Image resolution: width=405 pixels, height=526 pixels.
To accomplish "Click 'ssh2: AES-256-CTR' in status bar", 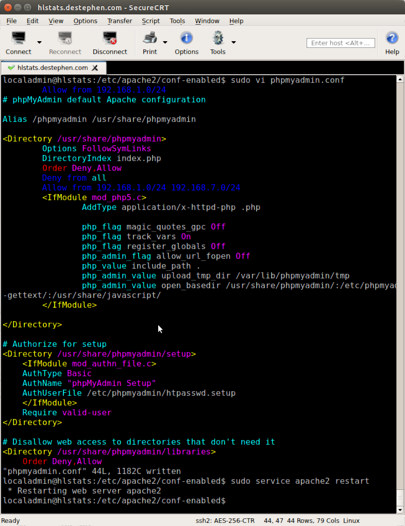I will pos(225,520).
